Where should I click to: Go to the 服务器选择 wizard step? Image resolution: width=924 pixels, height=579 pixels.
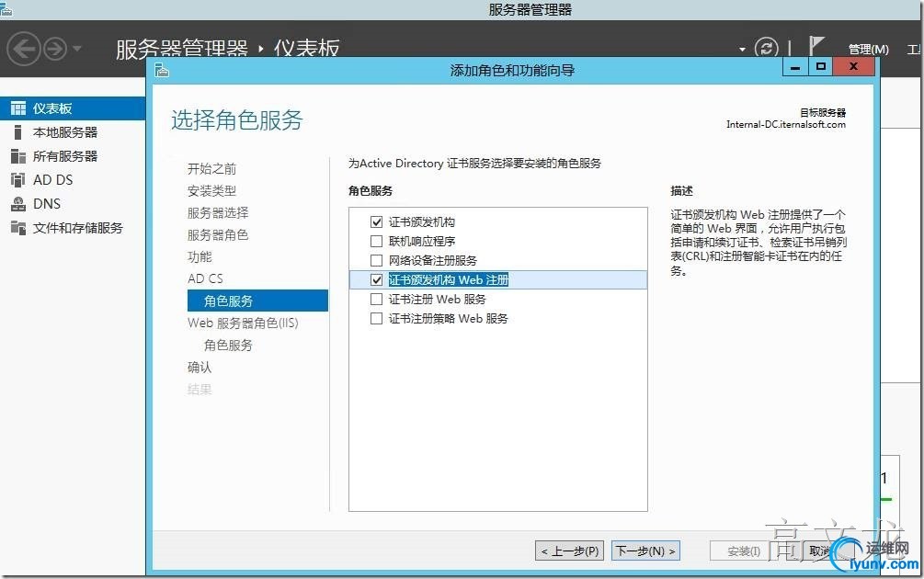(218, 212)
